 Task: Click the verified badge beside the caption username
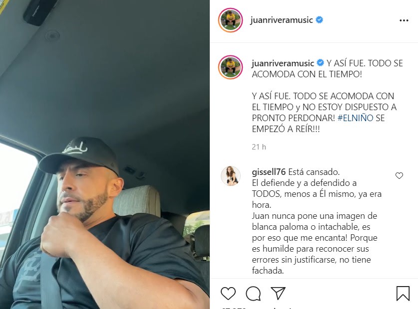point(320,63)
